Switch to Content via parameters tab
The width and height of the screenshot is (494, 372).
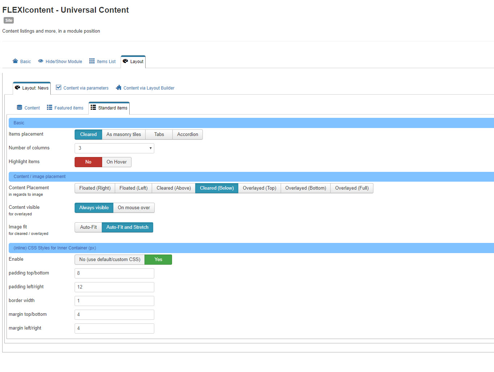coord(82,88)
